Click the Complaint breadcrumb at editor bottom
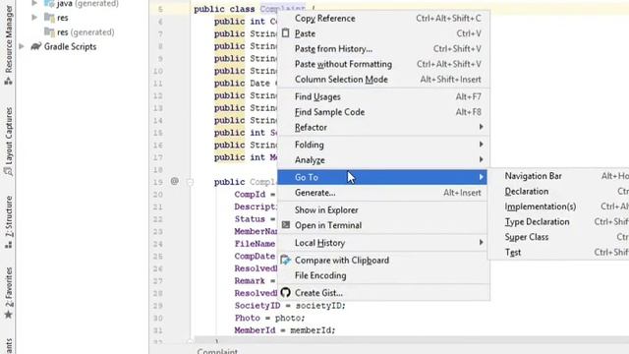629x354 pixels. click(x=217, y=351)
